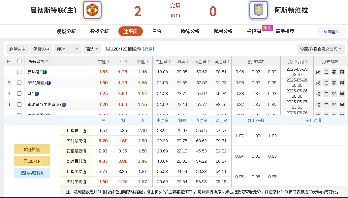Click the globe icon beside 36*(英国)

(48, 82)
